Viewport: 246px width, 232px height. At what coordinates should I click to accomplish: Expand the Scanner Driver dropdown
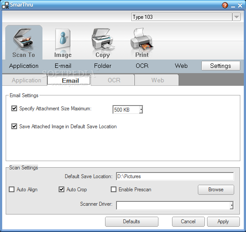(232, 205)
